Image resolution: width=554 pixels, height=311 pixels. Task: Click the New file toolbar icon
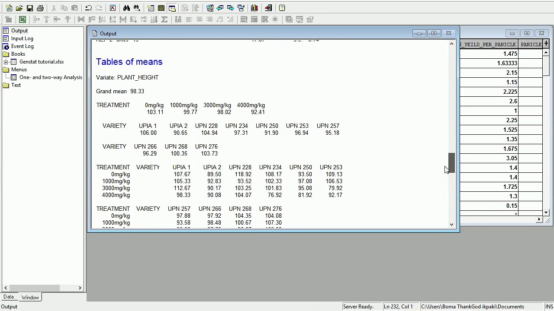point(9,8)
